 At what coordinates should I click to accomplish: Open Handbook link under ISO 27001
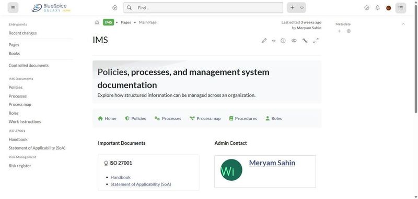pos(121,177)
